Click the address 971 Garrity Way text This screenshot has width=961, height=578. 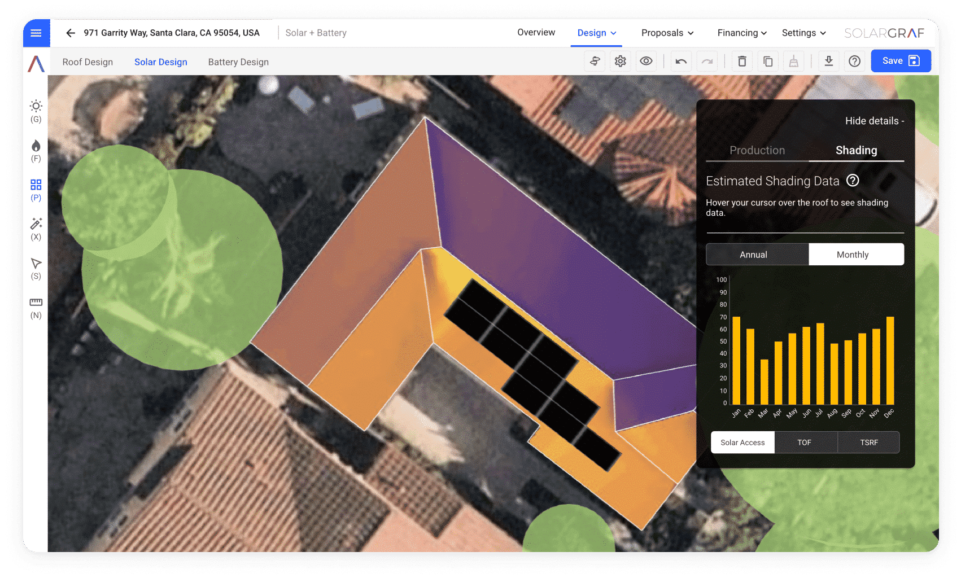(172, 33)
